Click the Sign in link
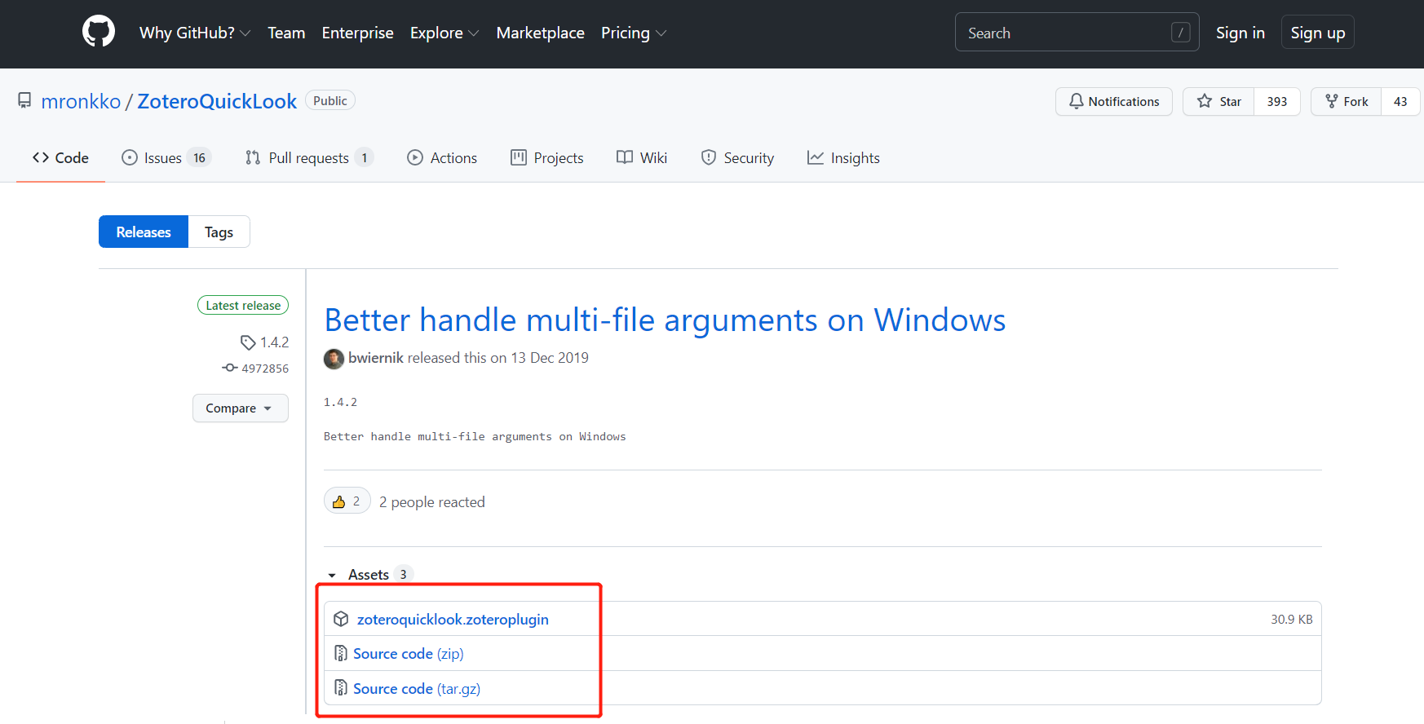 1240,33
